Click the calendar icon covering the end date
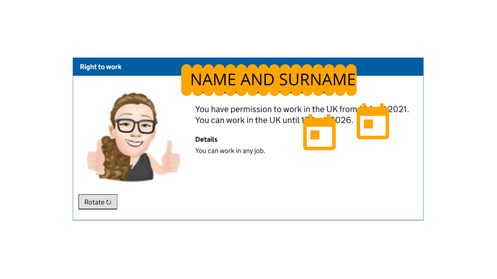Viewport: 497px width, 279px height. coord(319,133)
